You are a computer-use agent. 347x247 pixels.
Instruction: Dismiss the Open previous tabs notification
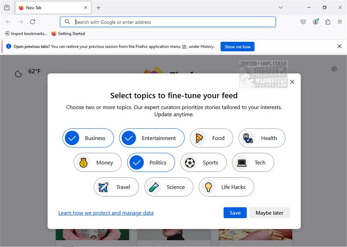point(340,46)
